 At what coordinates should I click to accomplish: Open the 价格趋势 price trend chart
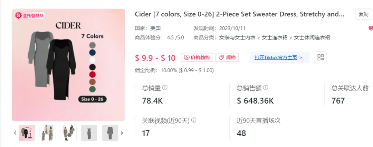(197, 57)
